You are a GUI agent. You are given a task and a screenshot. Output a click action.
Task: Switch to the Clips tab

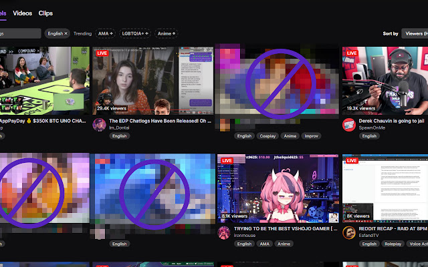45,13
